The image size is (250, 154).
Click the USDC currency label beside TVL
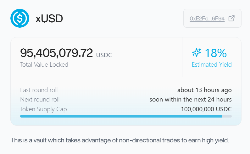click(x=104, y=55)
